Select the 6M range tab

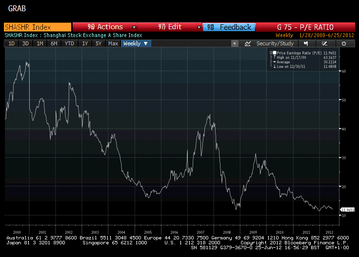[x=54, y=43]
